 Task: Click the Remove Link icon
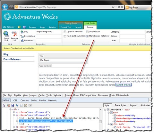(14, 34)
